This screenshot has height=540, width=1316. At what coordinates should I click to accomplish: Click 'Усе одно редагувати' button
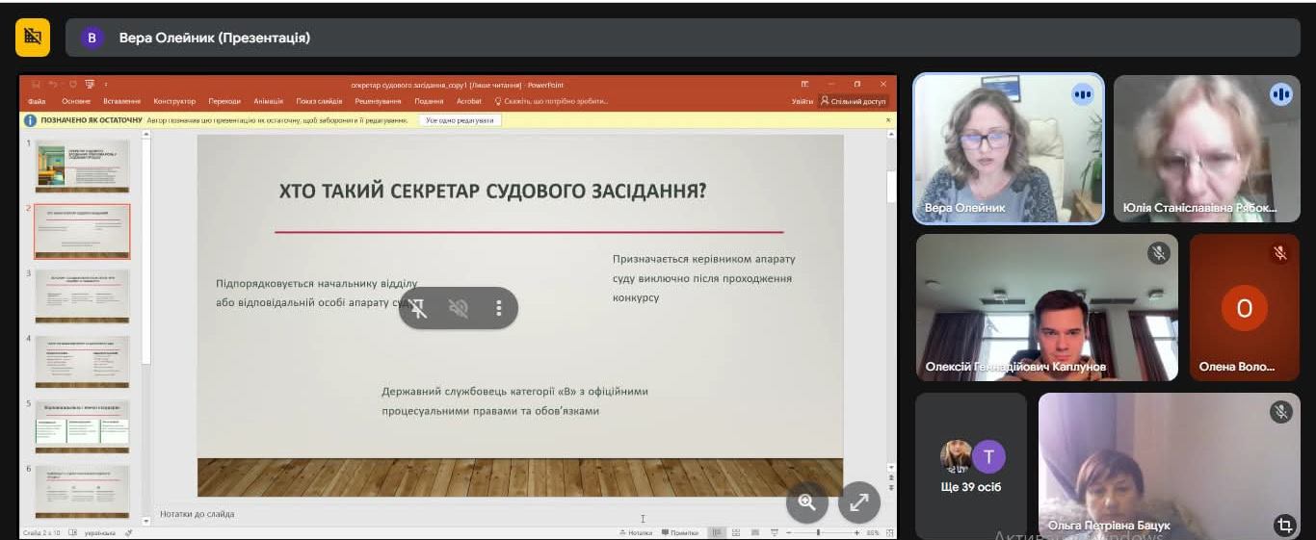point(460,120)
